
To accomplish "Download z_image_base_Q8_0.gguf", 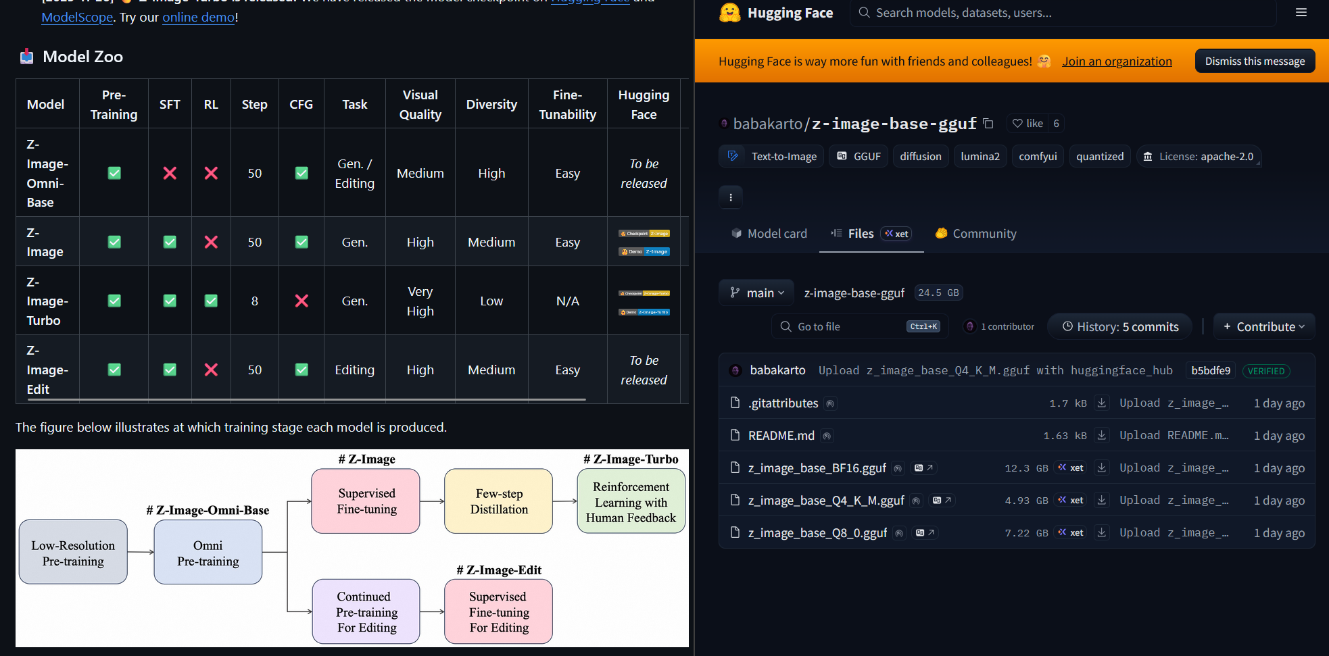I will (x=1102, y=532).
